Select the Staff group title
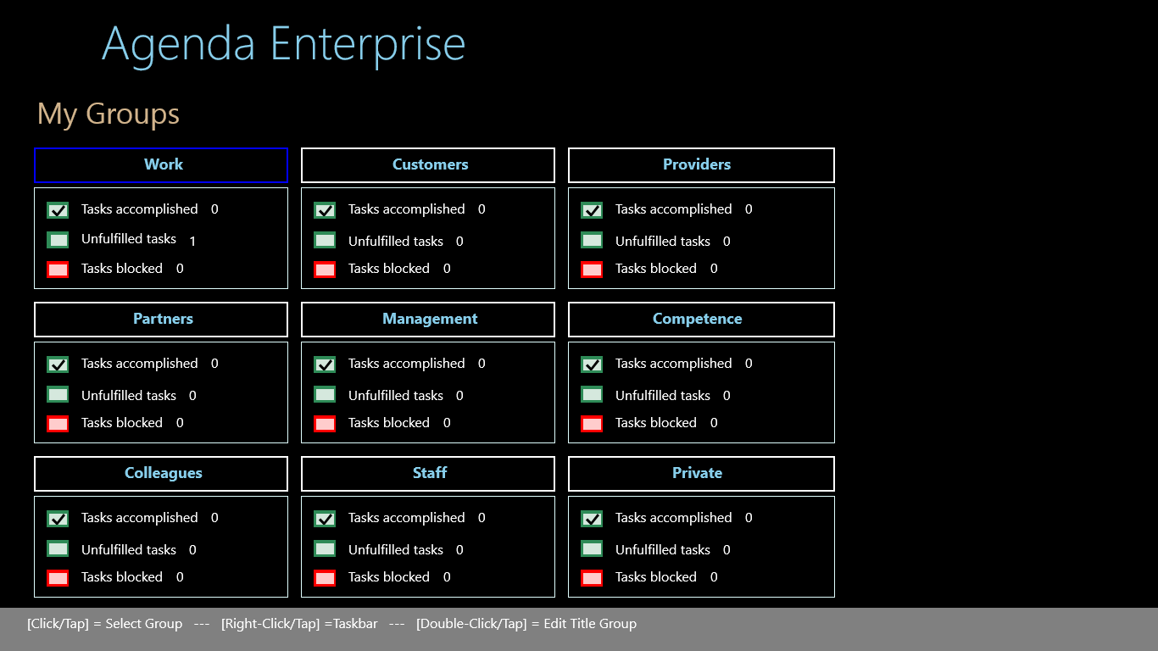This screenshot has width=1158, height=651. (x=428, y=474)
